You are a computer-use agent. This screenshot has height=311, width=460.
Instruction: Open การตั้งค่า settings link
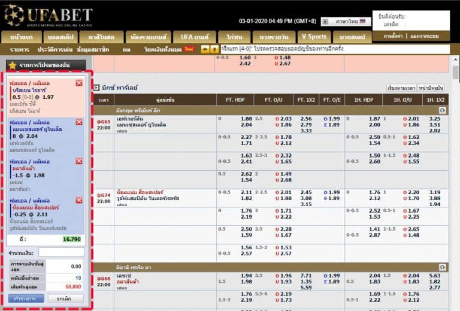(x=393, y=36)
